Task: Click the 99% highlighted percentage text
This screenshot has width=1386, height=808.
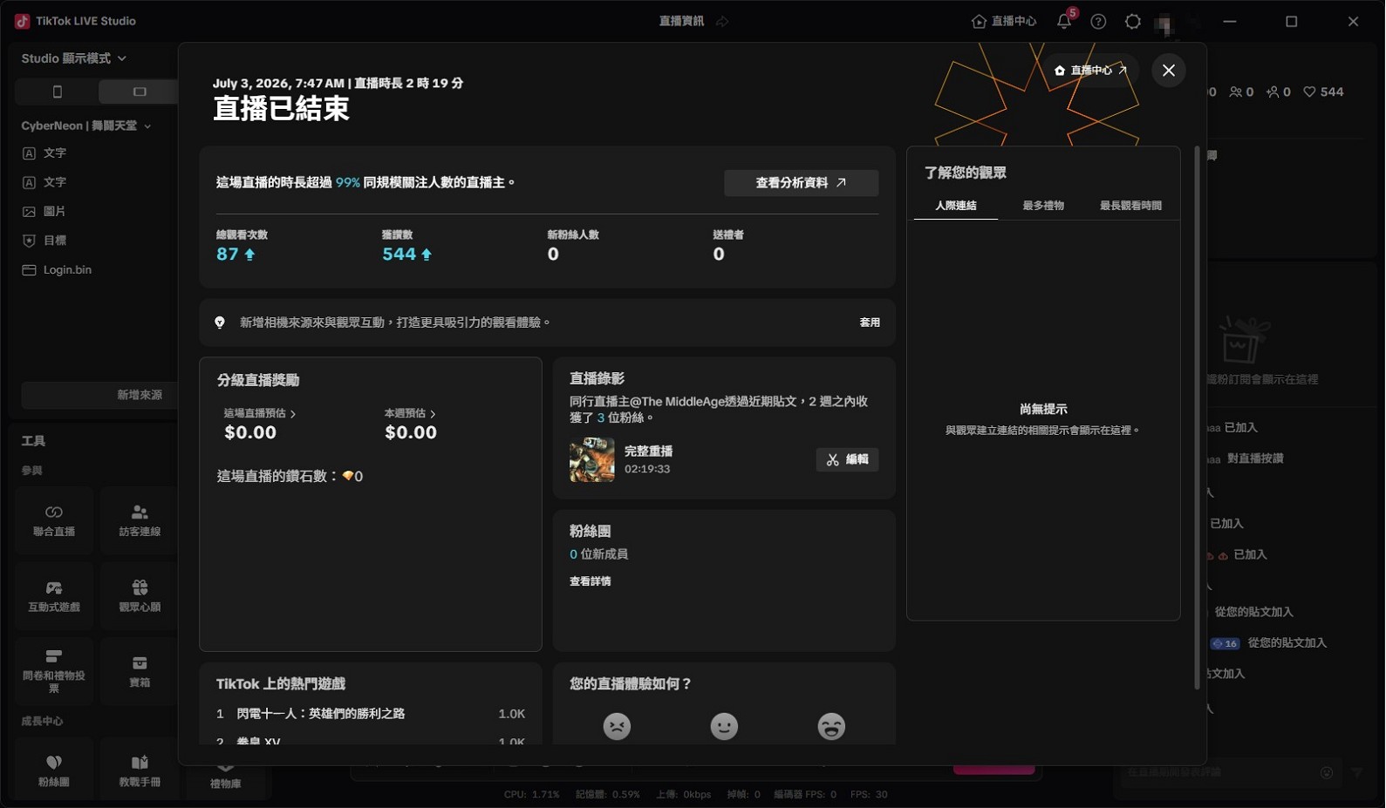Action: [x=348, y=183]
